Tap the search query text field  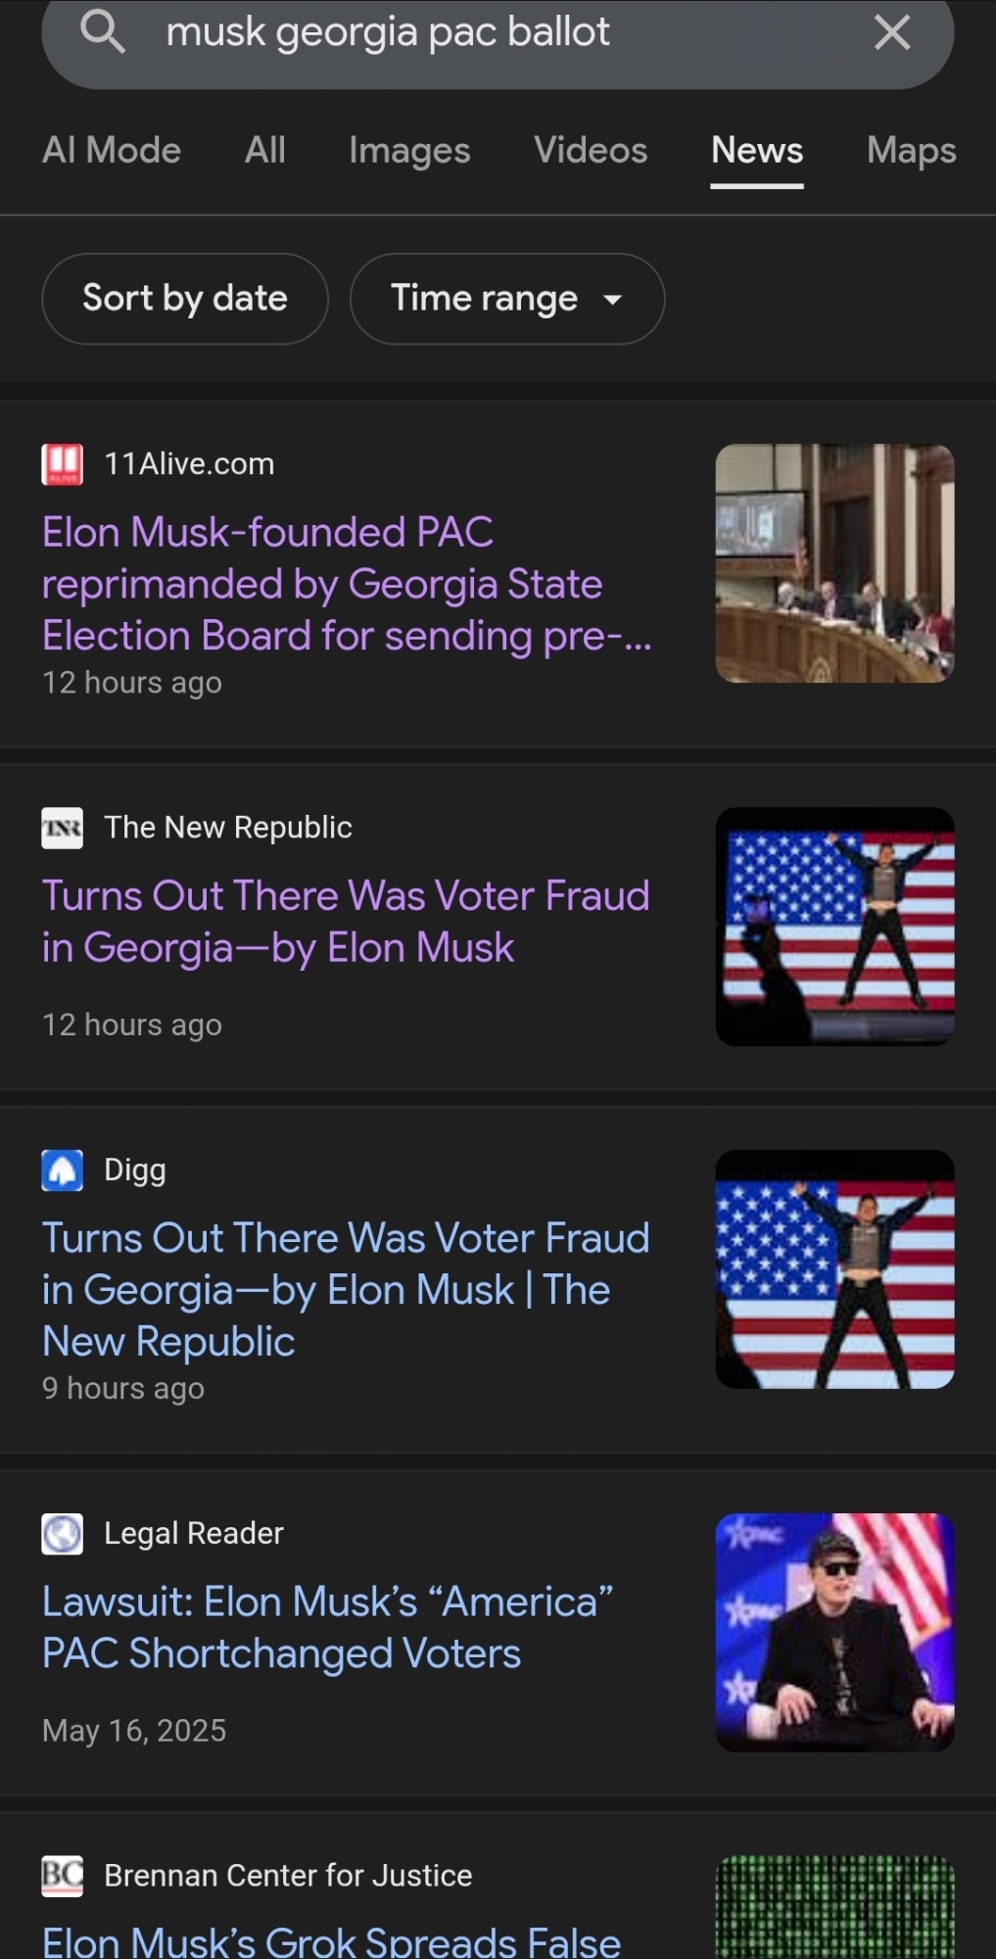(x=490, y=32)
